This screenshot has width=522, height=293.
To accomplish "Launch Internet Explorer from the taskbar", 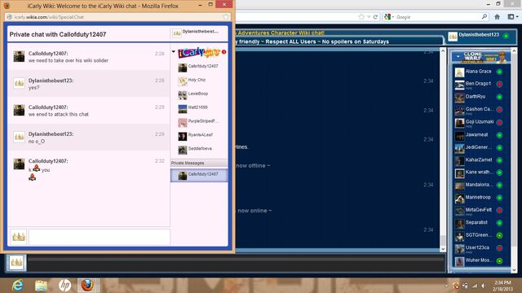I will pyautogui.click(x=17, y=286).
